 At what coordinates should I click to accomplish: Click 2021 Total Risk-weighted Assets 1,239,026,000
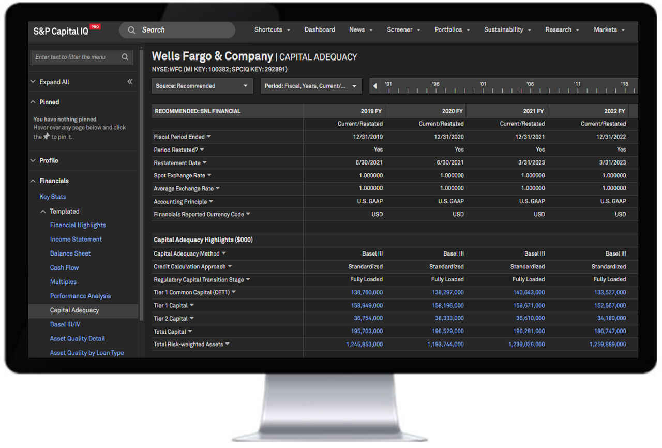[x=526, y=344]
